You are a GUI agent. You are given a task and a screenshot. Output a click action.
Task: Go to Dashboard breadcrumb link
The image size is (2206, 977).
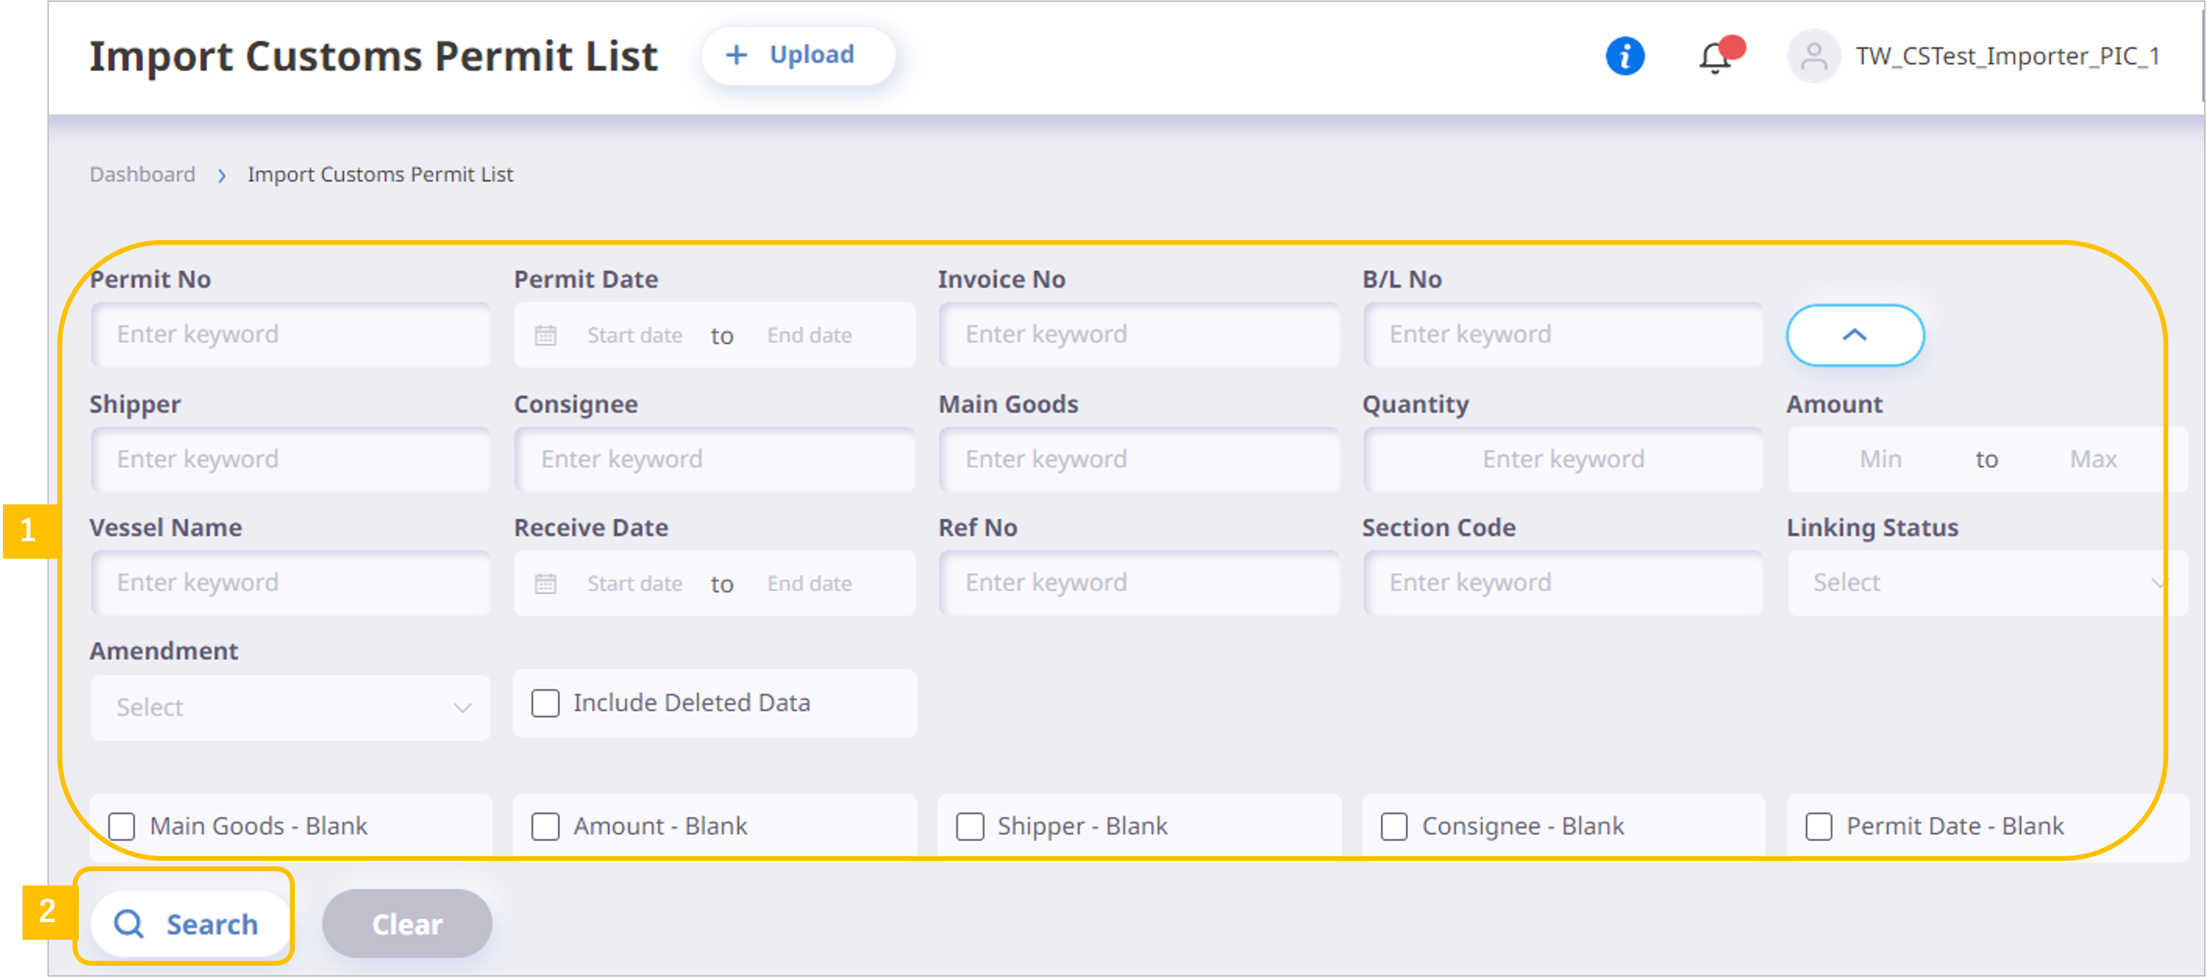pyautogui.click(x=142, y=175)
